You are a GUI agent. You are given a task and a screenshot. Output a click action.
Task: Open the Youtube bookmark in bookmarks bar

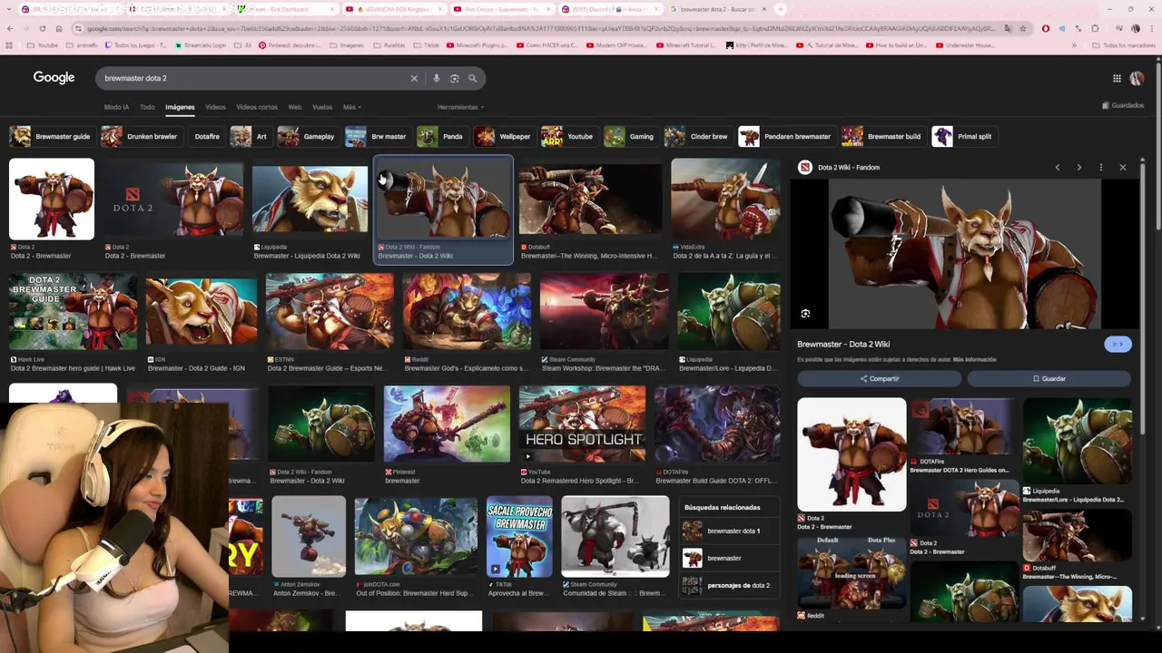43,44
